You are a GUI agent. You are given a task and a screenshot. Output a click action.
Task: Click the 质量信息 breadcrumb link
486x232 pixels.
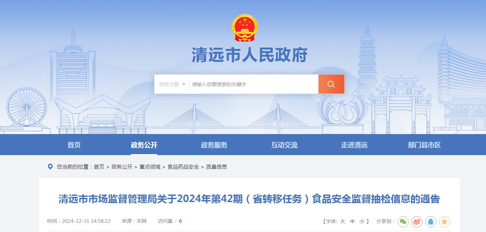coord(217,167)
